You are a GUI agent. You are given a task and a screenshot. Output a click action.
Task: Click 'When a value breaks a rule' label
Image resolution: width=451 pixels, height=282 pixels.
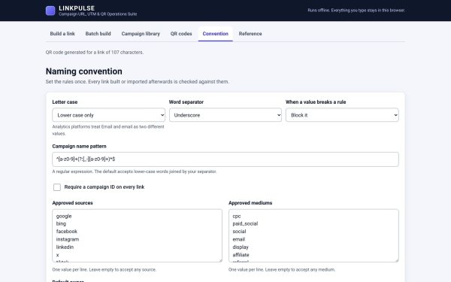[x=316, y=102]
